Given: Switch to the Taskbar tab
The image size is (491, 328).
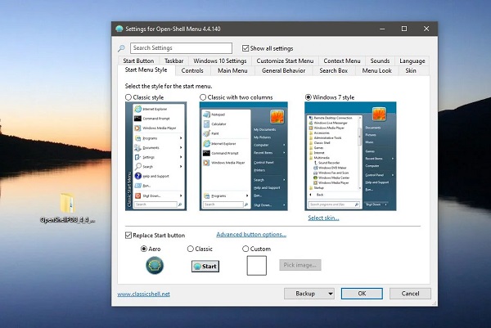Looking at the screenshot, I should (173, 61).
